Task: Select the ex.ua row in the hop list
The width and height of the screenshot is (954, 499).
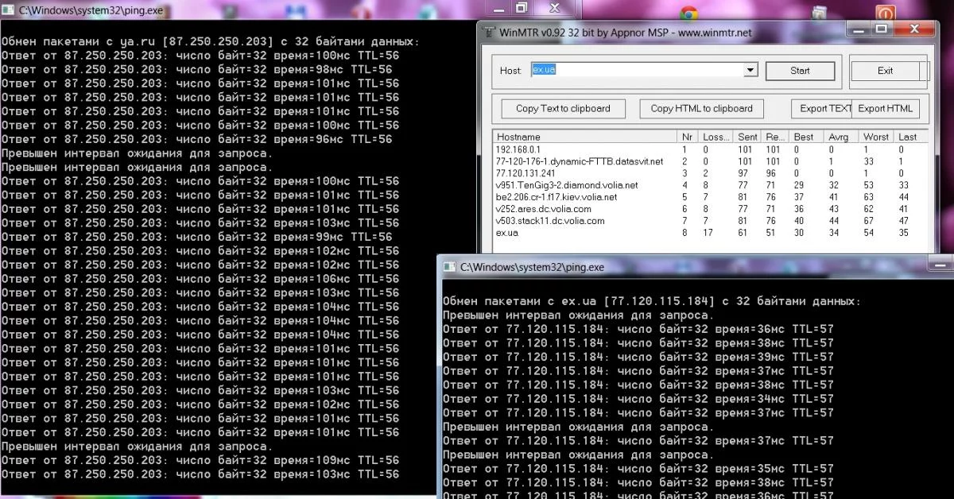Action: point(711,233)
